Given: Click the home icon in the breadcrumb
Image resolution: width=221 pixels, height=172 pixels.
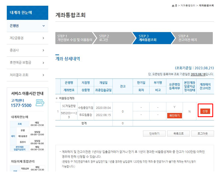Looking at the screenshot, I should click(x=173, y=5).
